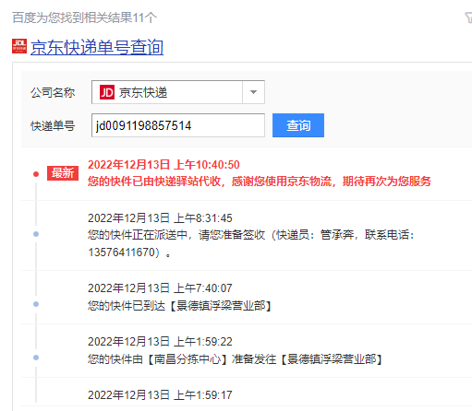Click the 南昌分拣中心 dispatch status text
This screenshot has width=472, height=411.
235,358
